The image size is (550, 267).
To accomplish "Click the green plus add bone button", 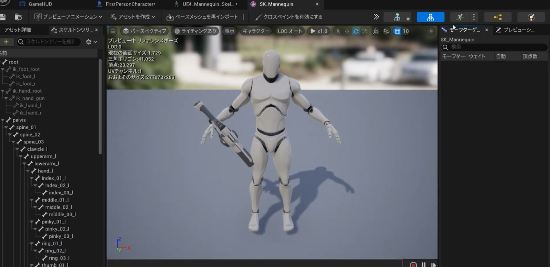I will [6, 42].
